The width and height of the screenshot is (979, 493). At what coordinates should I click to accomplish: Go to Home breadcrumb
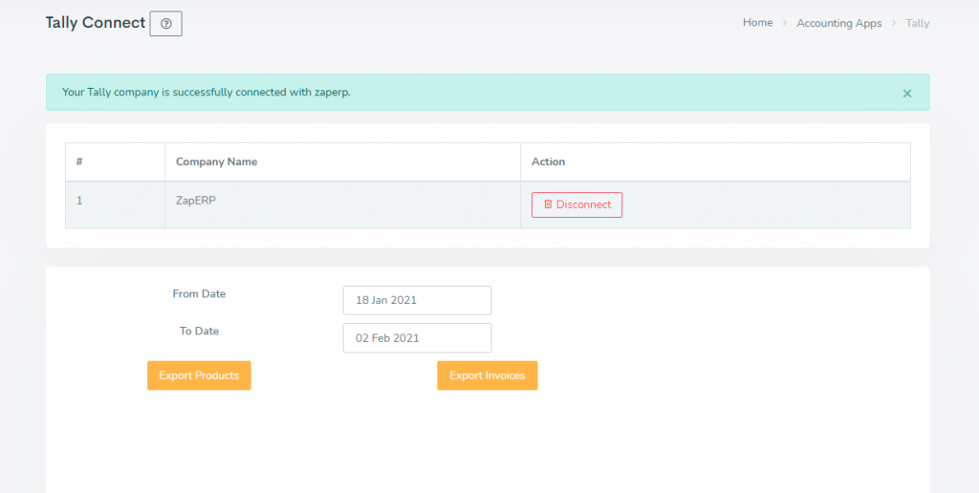[757, 23]
